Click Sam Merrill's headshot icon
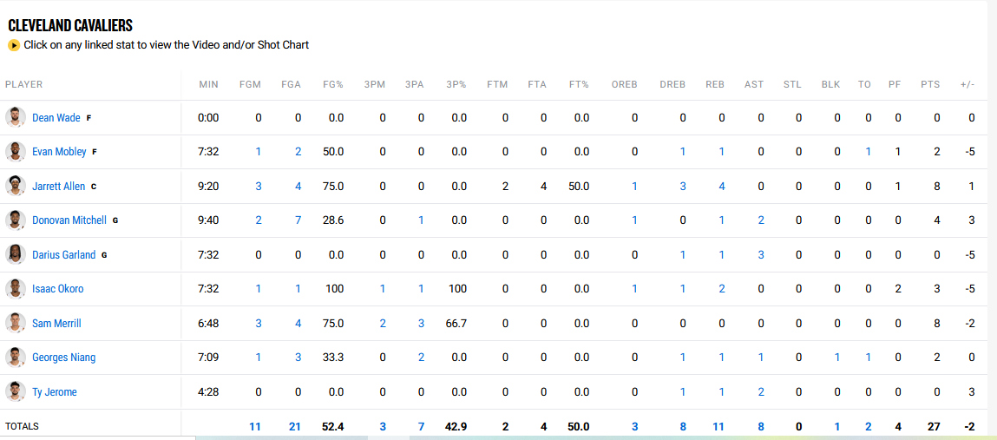Image resolution: width=997 pixels, height=440 pixels. 16,323
